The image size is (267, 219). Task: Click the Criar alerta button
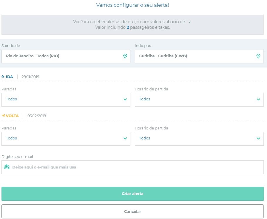[132, 194]
